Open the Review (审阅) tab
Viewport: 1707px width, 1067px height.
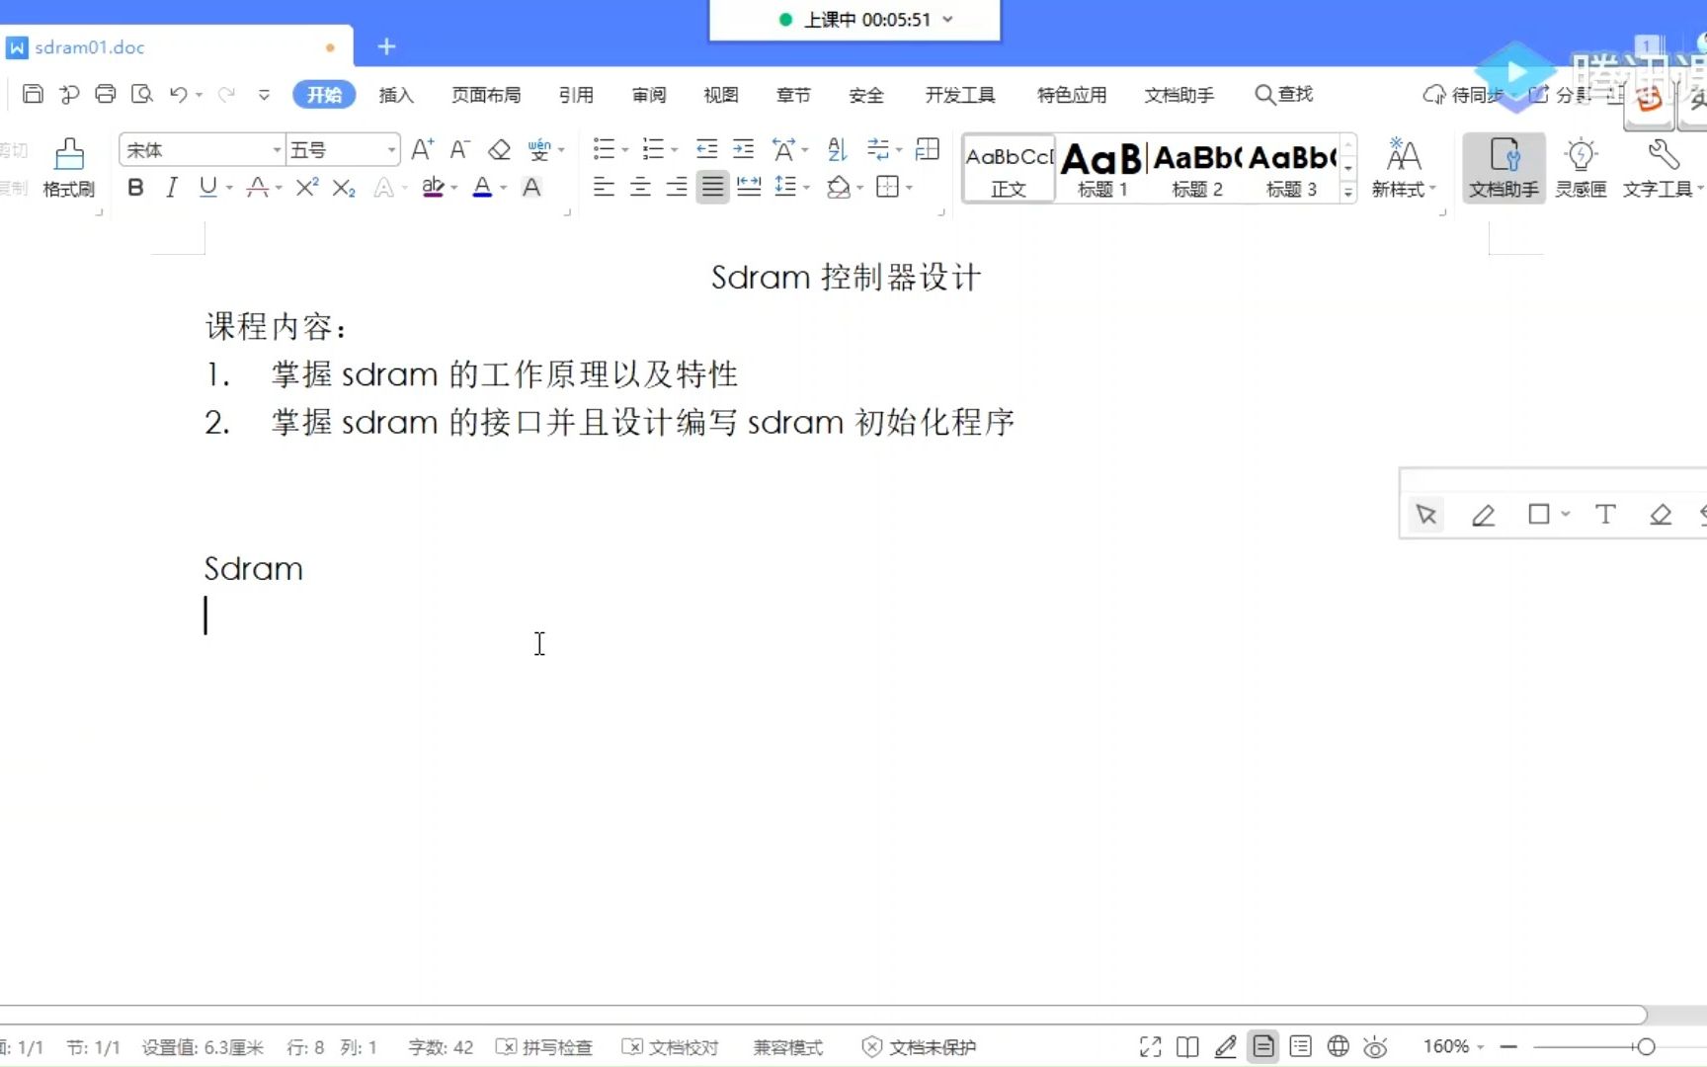pos(649,95)
